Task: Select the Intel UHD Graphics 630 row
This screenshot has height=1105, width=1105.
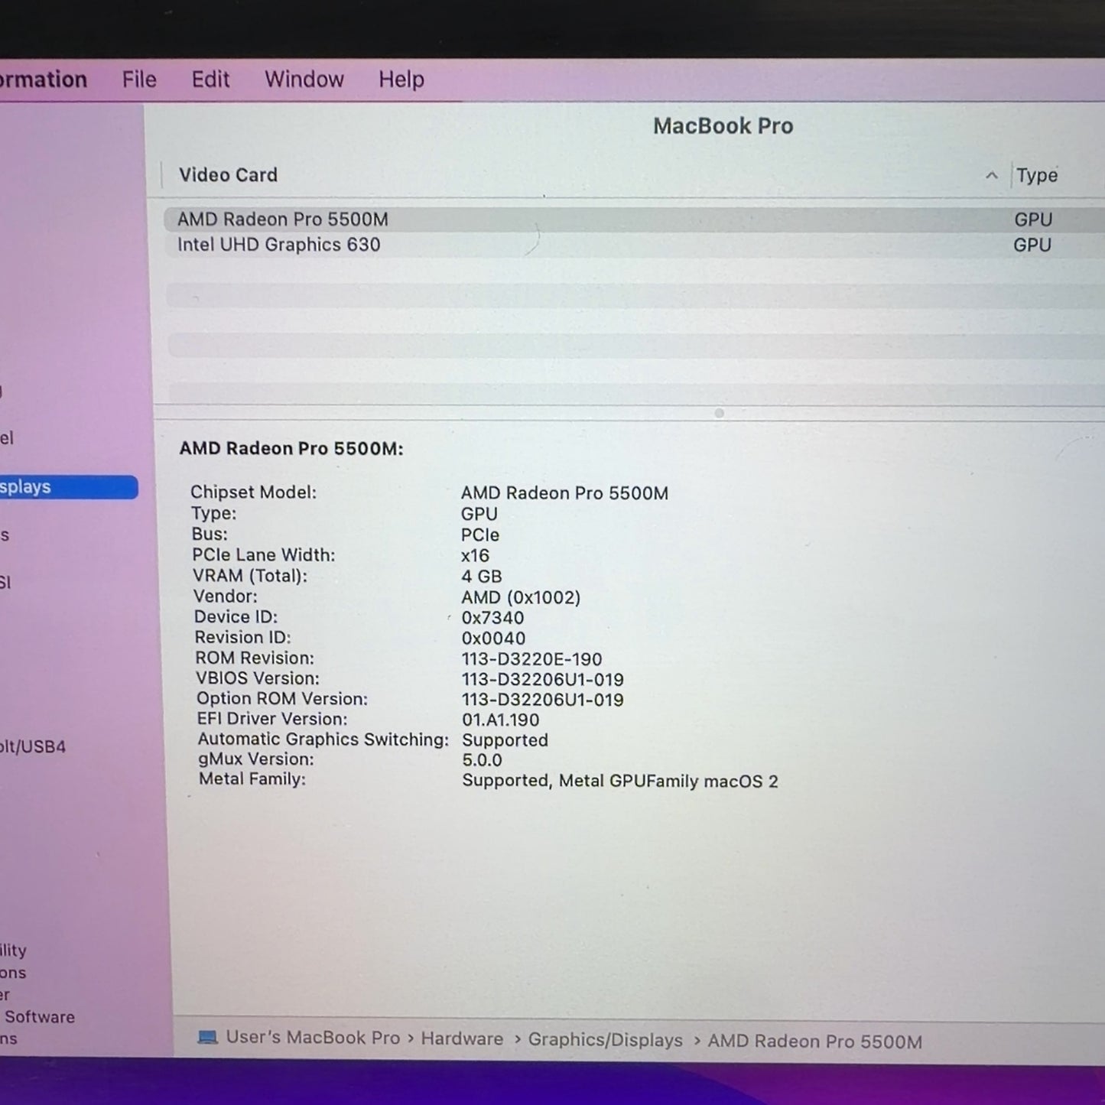Action: click(x=634, y=245)
